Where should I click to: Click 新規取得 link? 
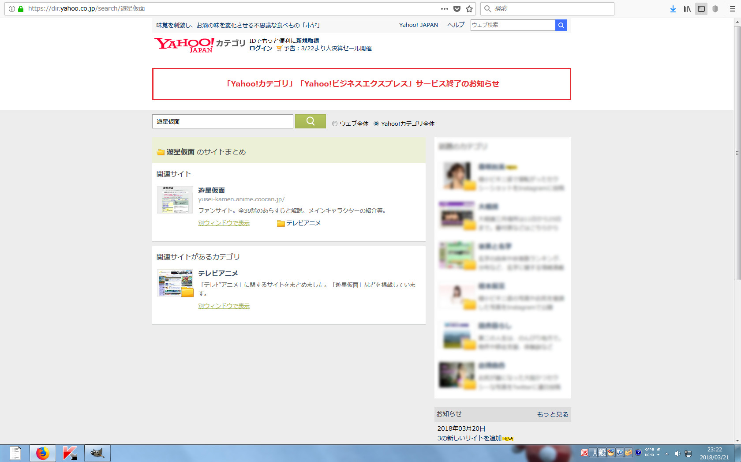pos(307,41)
